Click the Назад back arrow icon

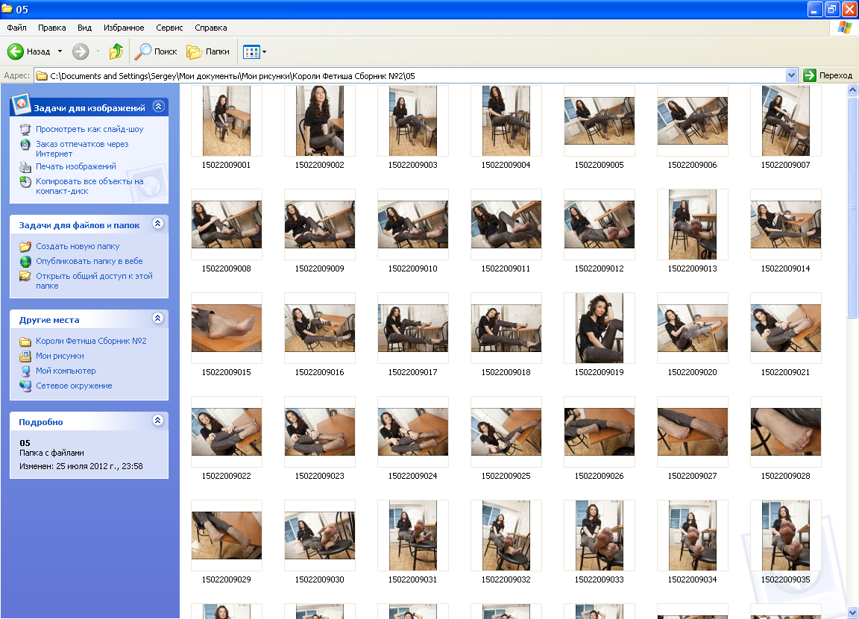pyautogui.click(x=16, y=51)
